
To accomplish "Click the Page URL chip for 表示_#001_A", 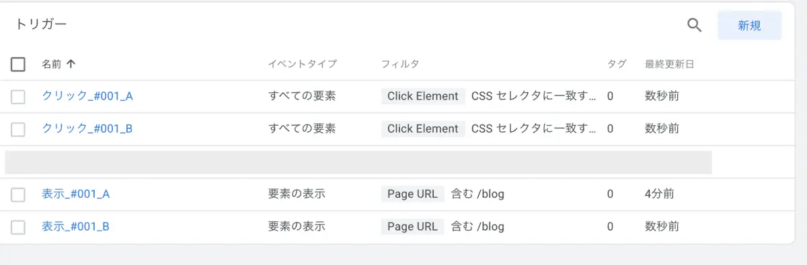I will pyautogui.click(x=413, y=194).
